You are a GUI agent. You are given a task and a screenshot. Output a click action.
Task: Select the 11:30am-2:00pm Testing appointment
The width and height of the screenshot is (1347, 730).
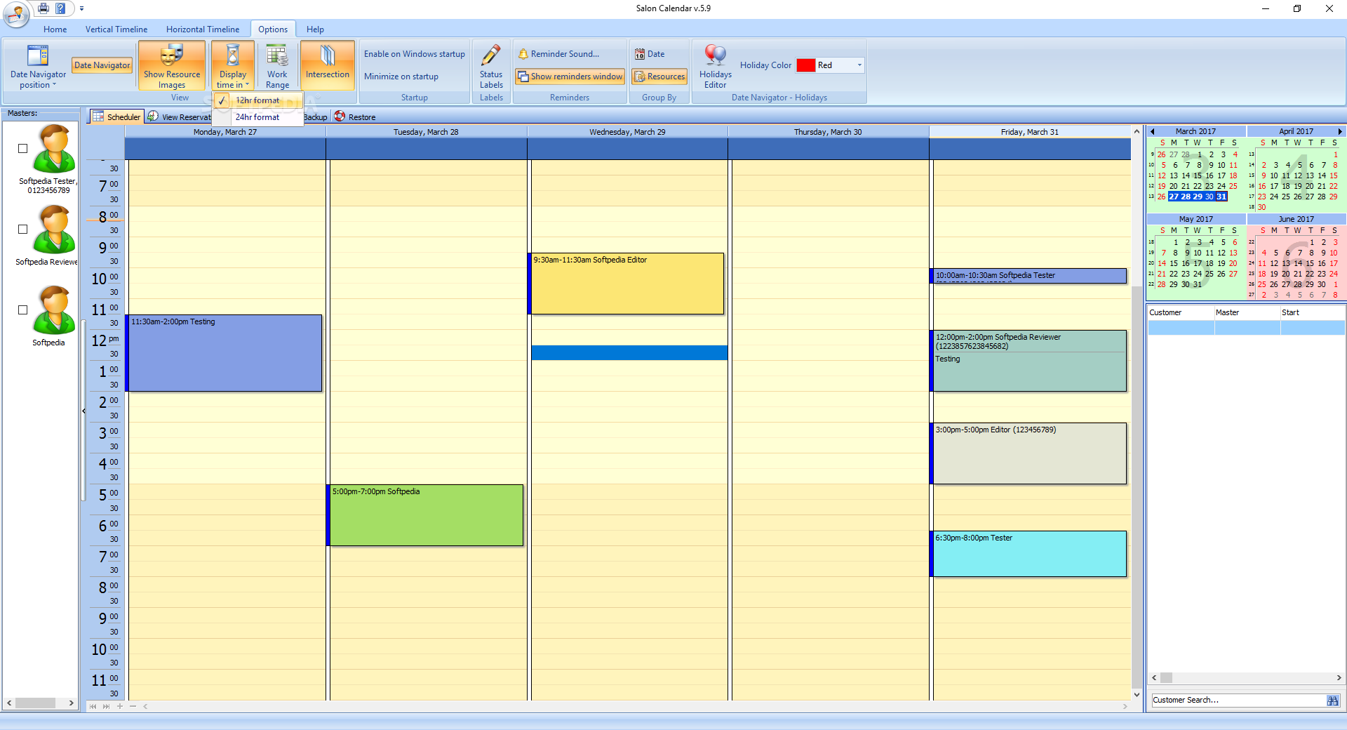[x=224, y=353]
